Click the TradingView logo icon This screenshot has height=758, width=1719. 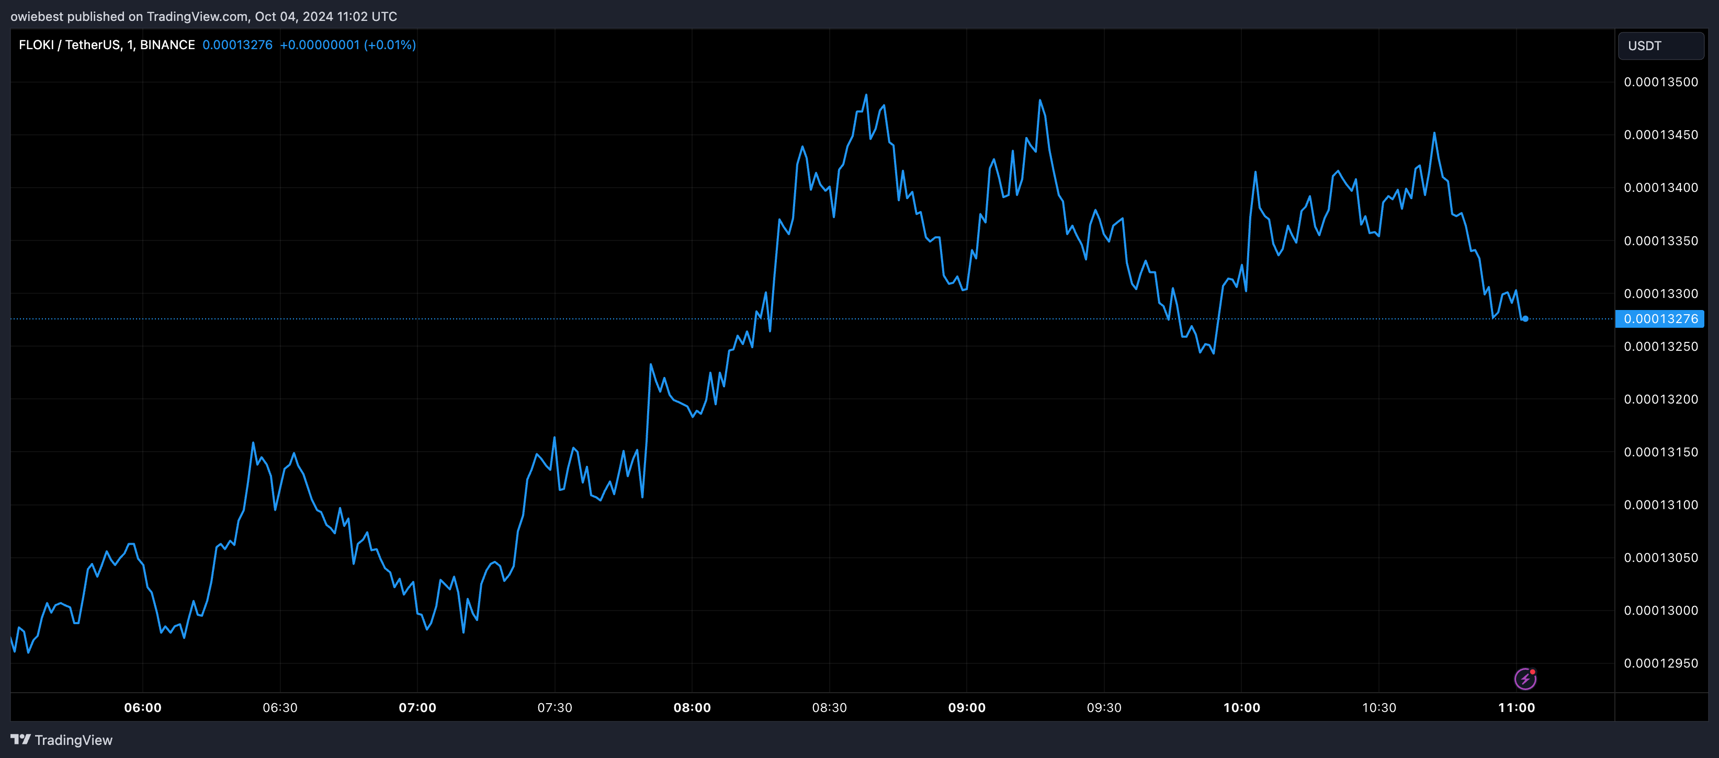21,739
